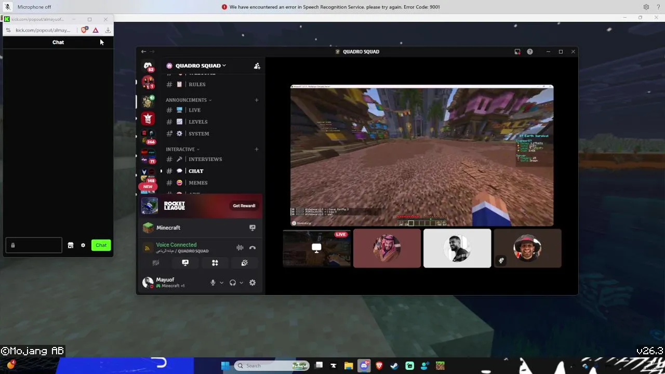Open input device options chevron
Screen dimensions: 665x374
click(x=221, y=283)
